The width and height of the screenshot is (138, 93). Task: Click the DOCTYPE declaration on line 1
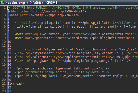tap(73, 8)
